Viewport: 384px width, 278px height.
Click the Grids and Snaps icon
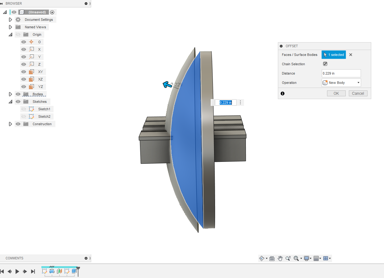pyautogui.click(x=316, y=258)
